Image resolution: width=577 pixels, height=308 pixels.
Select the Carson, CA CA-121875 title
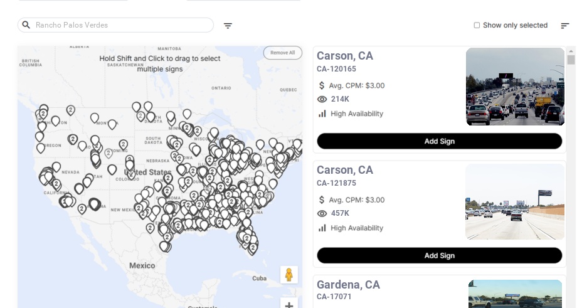pos(344,170)
